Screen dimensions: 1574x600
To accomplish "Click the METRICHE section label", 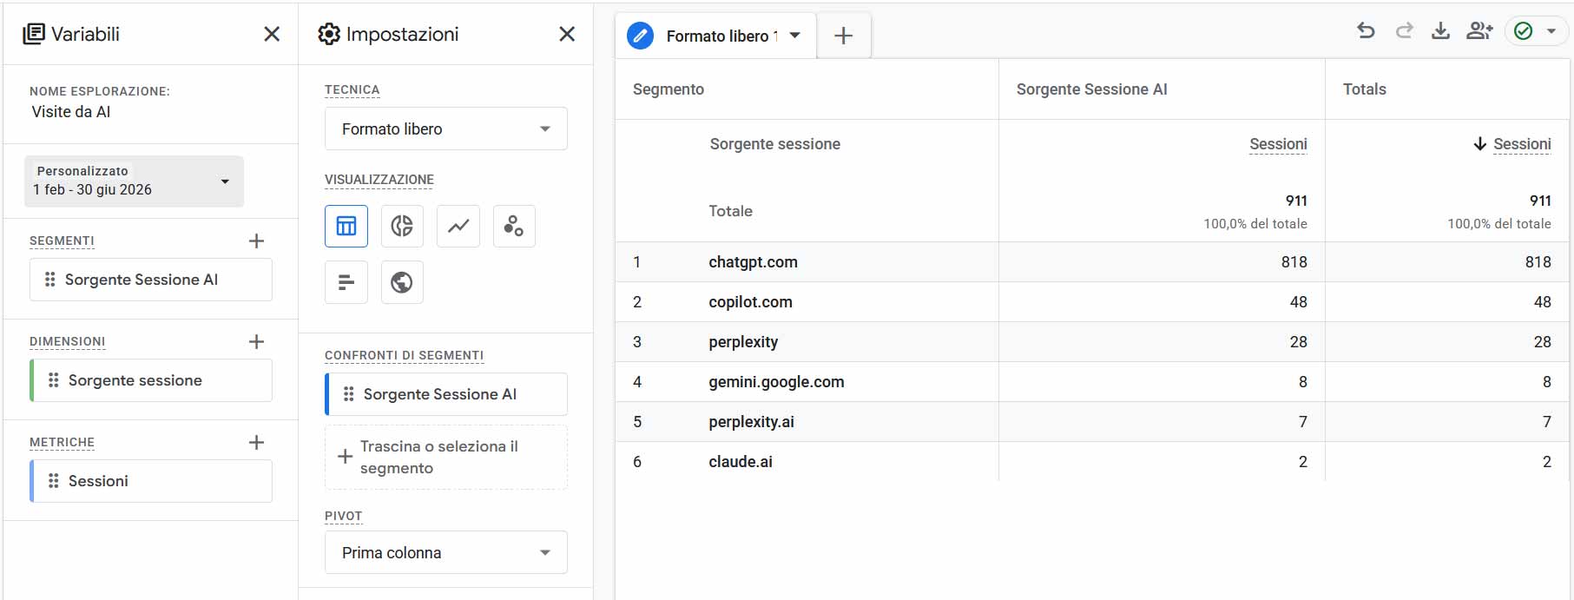I will coord(62,442).
